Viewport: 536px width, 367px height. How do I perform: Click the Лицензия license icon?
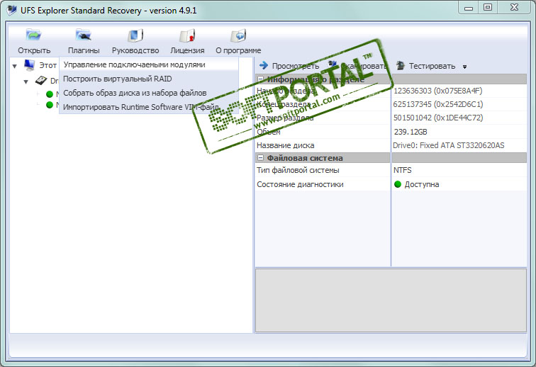point(187,35)
